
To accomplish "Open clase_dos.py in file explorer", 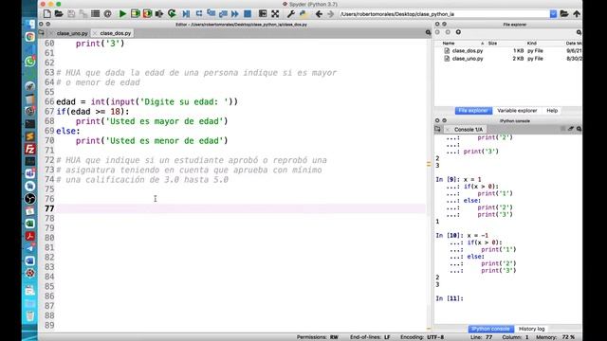I will (x=468, y=50).
